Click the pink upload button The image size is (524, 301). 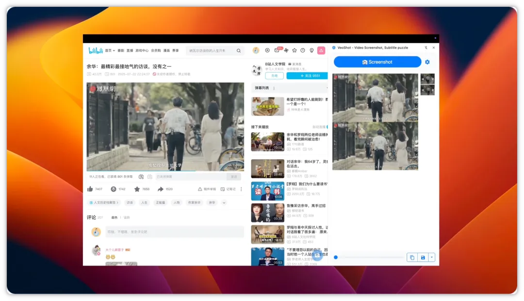pos(321,50)
